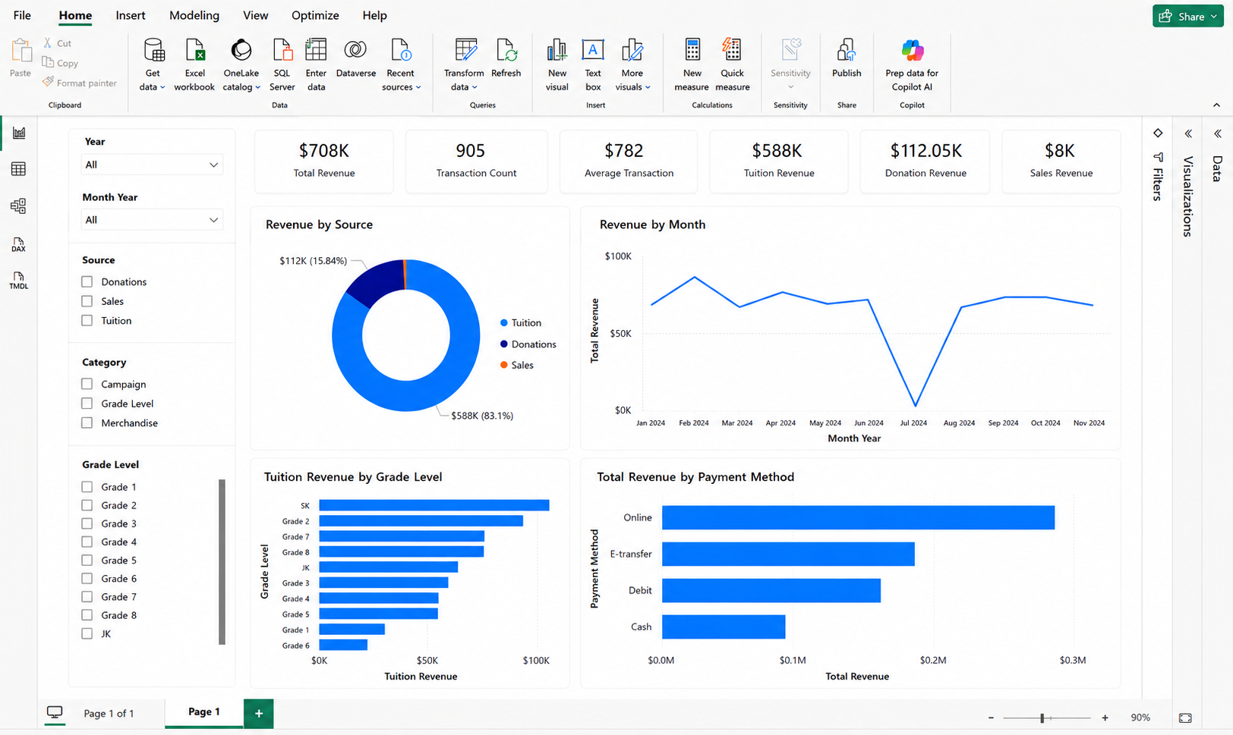The width and height of the screenshot is (1233, 735).
Task: Add a new report page
Action: click(259, 714)
